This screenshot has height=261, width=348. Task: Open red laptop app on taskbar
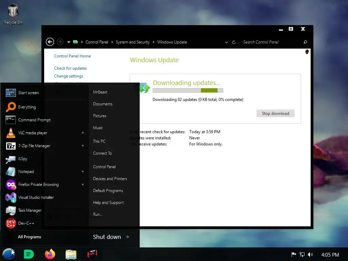[x=92, y=254]
